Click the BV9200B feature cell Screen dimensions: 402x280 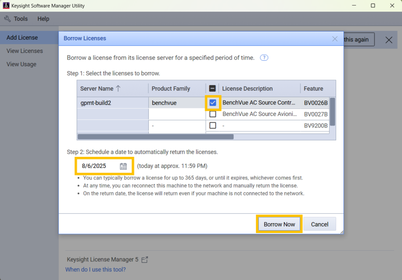pyautogui.click(x=316, y=126)
